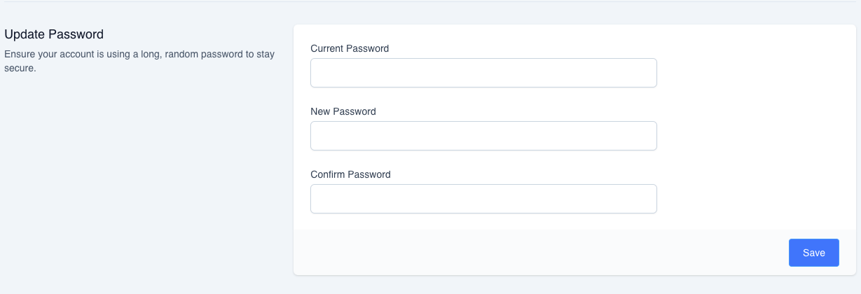
Task: Click the words 'random password' in the description
Action: [x=199, y=54]
